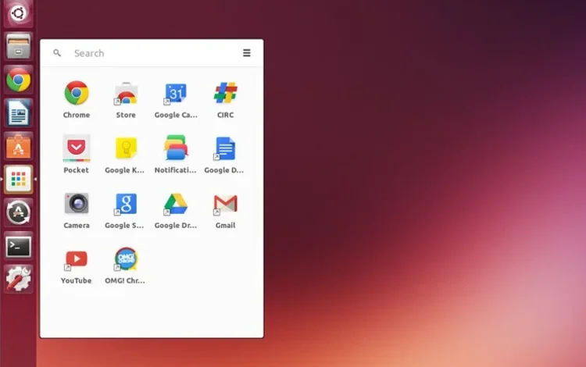586x367 pixels.
Task: Click the "Gmail" label text
Action: point(225,226)
